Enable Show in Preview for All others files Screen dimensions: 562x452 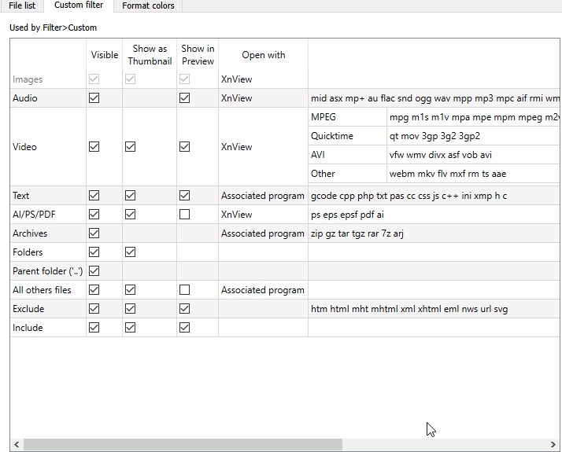[185, 290]
